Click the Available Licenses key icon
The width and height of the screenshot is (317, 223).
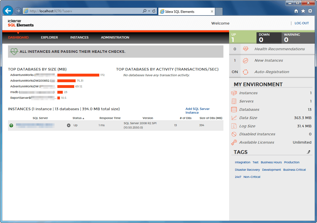[234, 142]
